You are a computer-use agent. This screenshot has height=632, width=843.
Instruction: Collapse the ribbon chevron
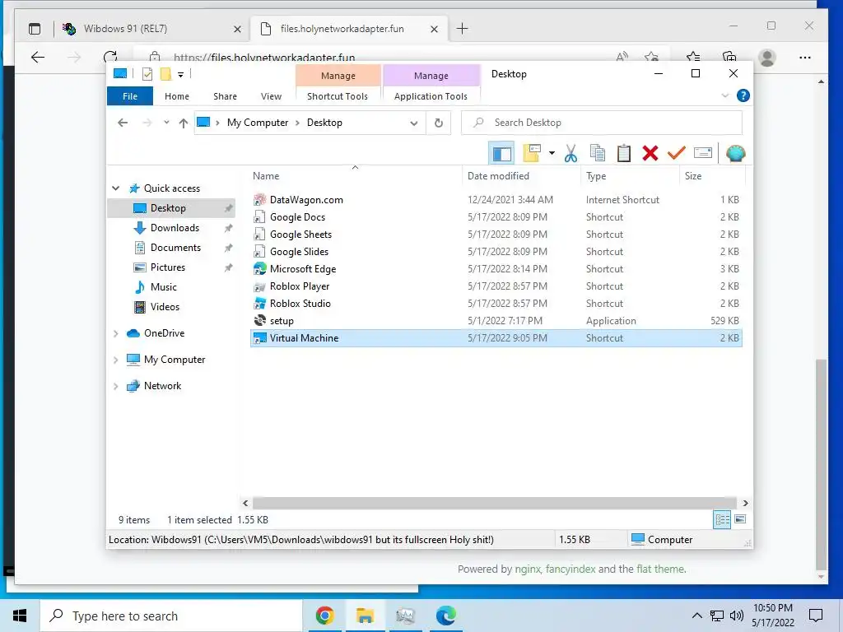pyautogui.click(x=725, y=95)
